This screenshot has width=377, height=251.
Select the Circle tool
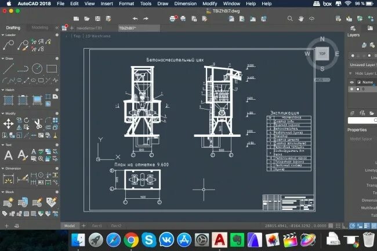click(37, 69)
